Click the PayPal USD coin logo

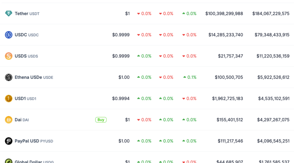8,141
